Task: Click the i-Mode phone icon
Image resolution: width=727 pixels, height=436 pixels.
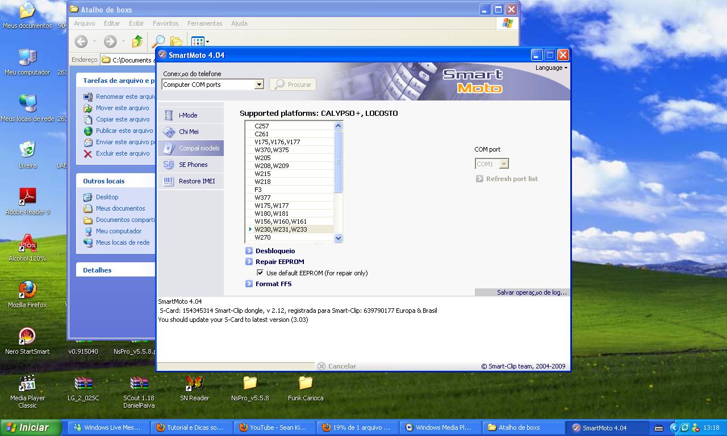Action: (169, 115)
